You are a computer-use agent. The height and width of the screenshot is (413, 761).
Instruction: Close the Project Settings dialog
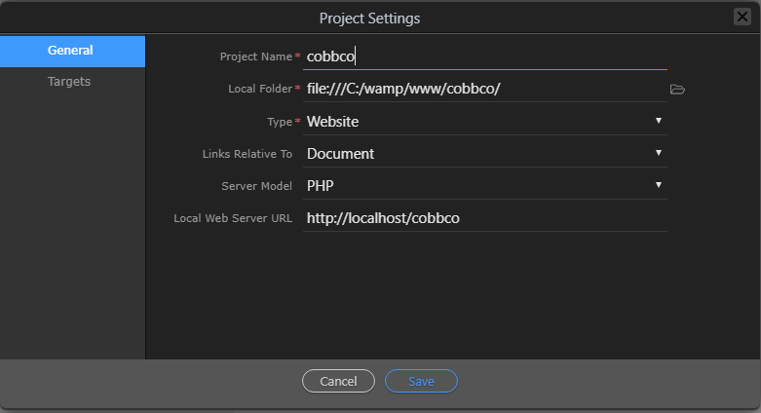(x=742, y=17)
